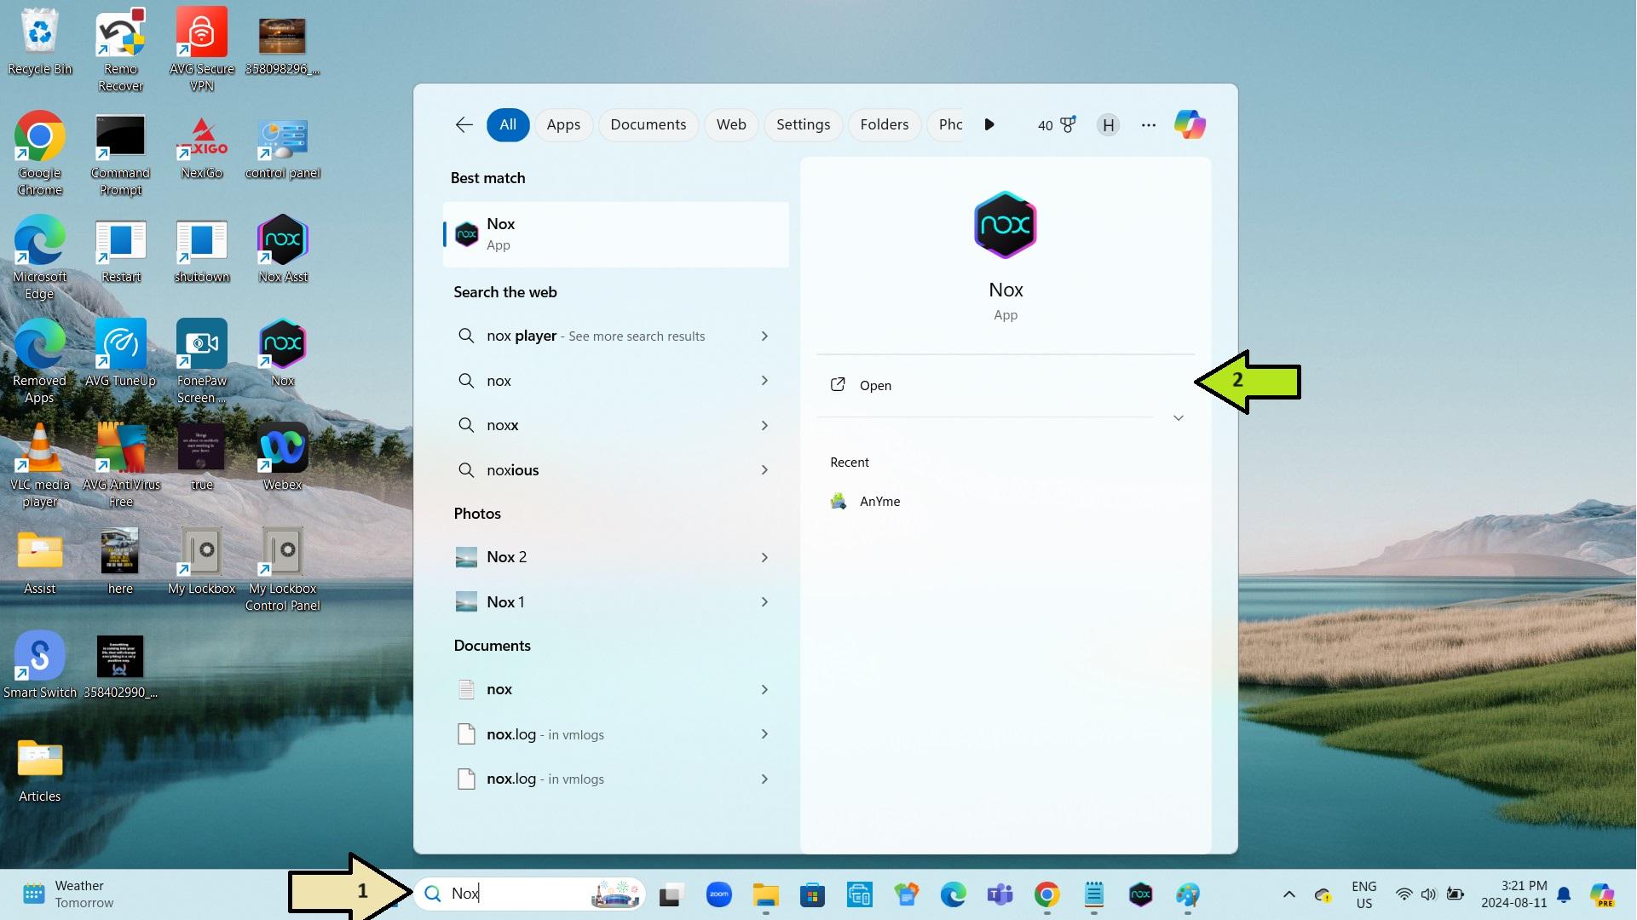1637x920 pixels.
Task: Select Nox Asst desktop icon
Action: tap(282, 250)
